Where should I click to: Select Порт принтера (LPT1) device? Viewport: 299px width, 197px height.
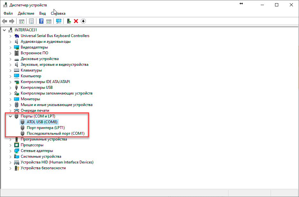pyautogui.click(x=46, y=128)
